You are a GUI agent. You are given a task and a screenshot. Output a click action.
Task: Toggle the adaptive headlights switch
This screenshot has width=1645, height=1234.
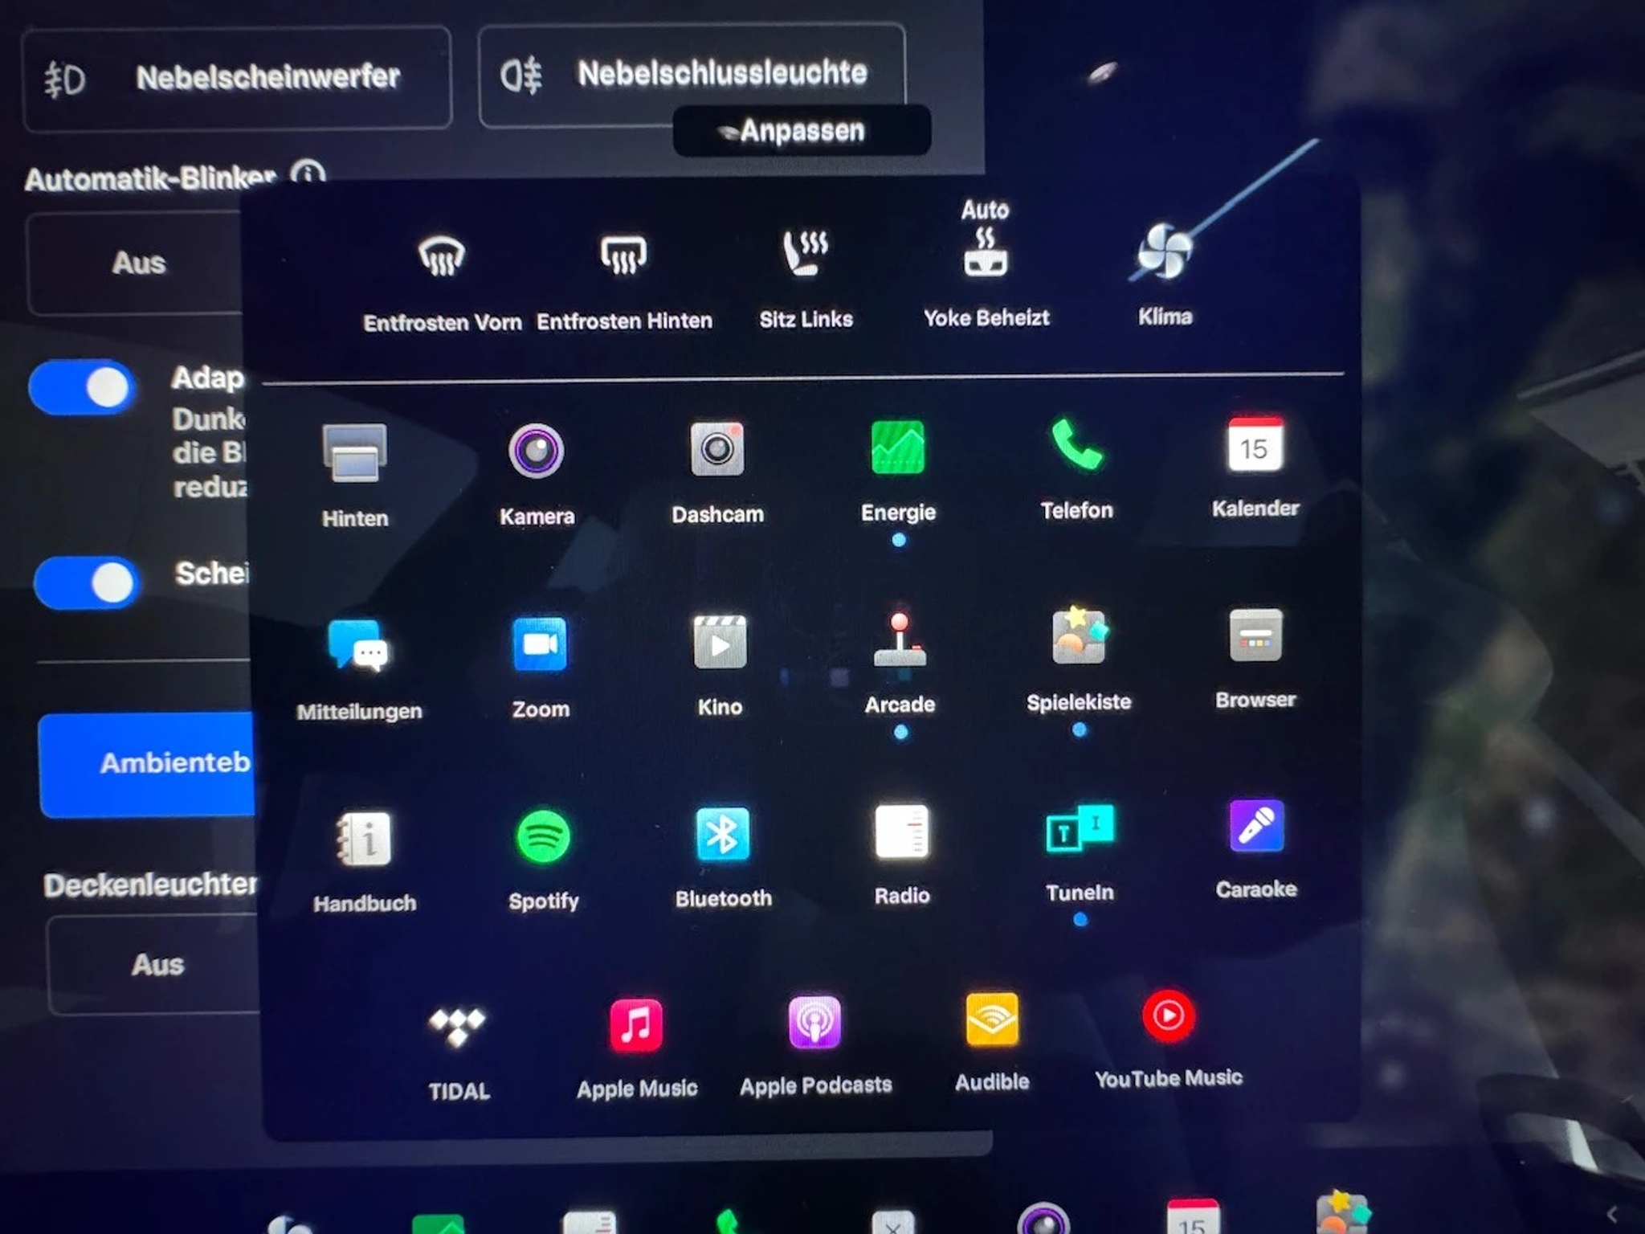pos(83,387)
